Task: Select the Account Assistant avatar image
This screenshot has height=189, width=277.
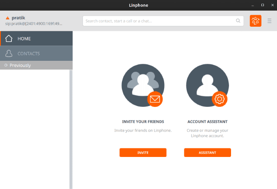Action: pos(206,84)
